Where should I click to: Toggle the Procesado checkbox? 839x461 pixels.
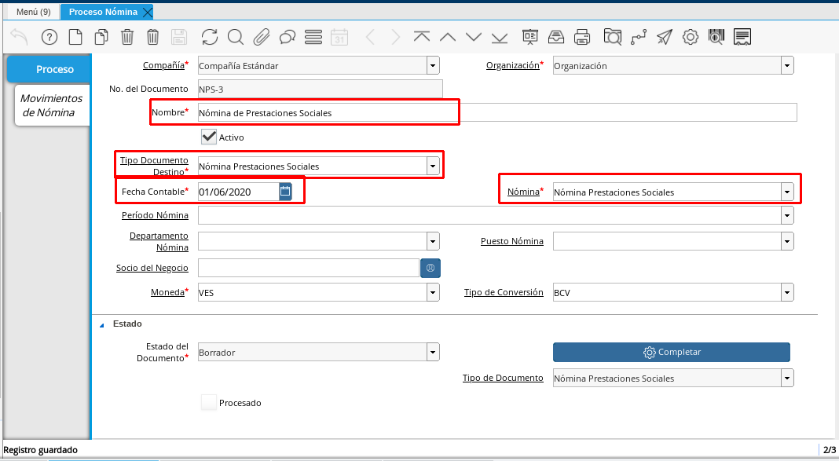(209, 402)
